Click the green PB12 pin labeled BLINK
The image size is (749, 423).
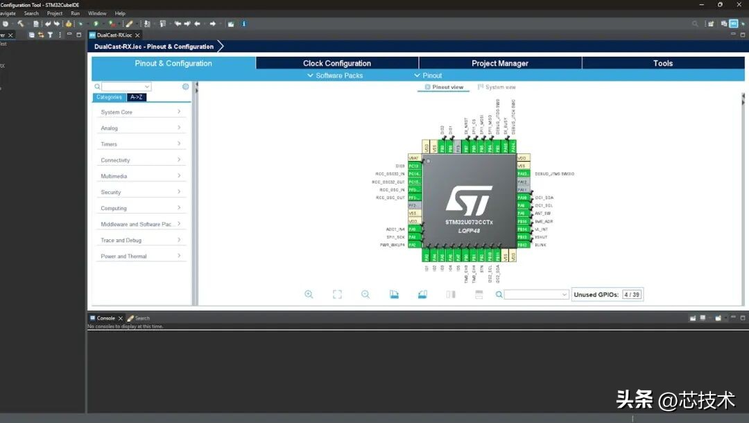524,245
